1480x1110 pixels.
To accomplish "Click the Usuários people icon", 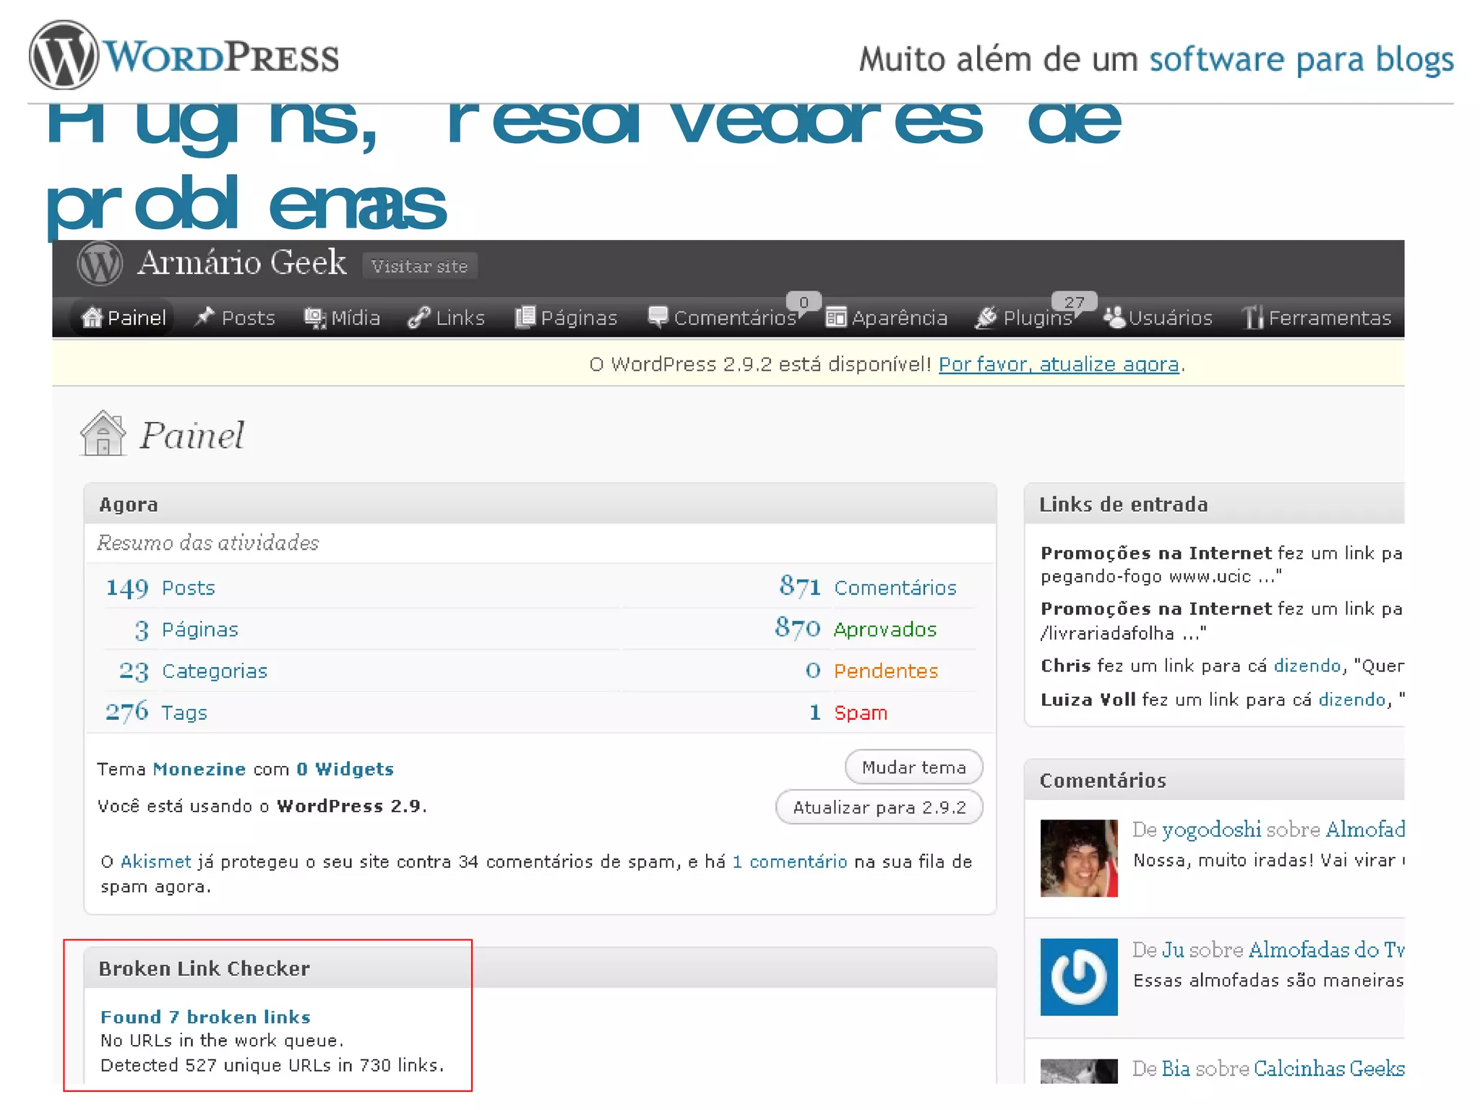I will click(1114, 317).
